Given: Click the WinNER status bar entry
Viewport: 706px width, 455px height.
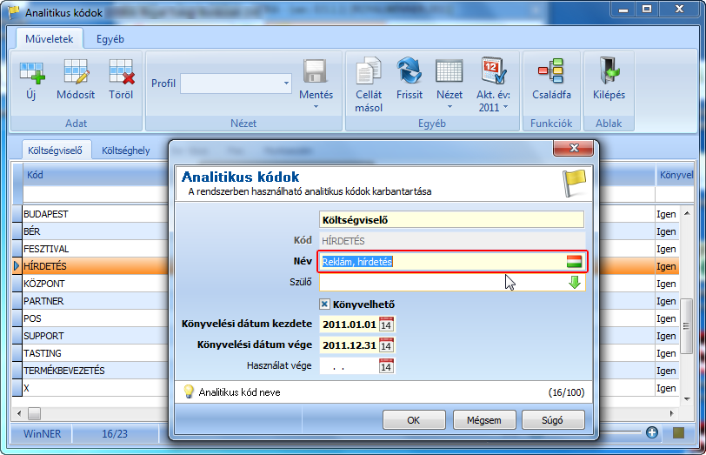Looking at the screenshot, I should tap(42, 434).
